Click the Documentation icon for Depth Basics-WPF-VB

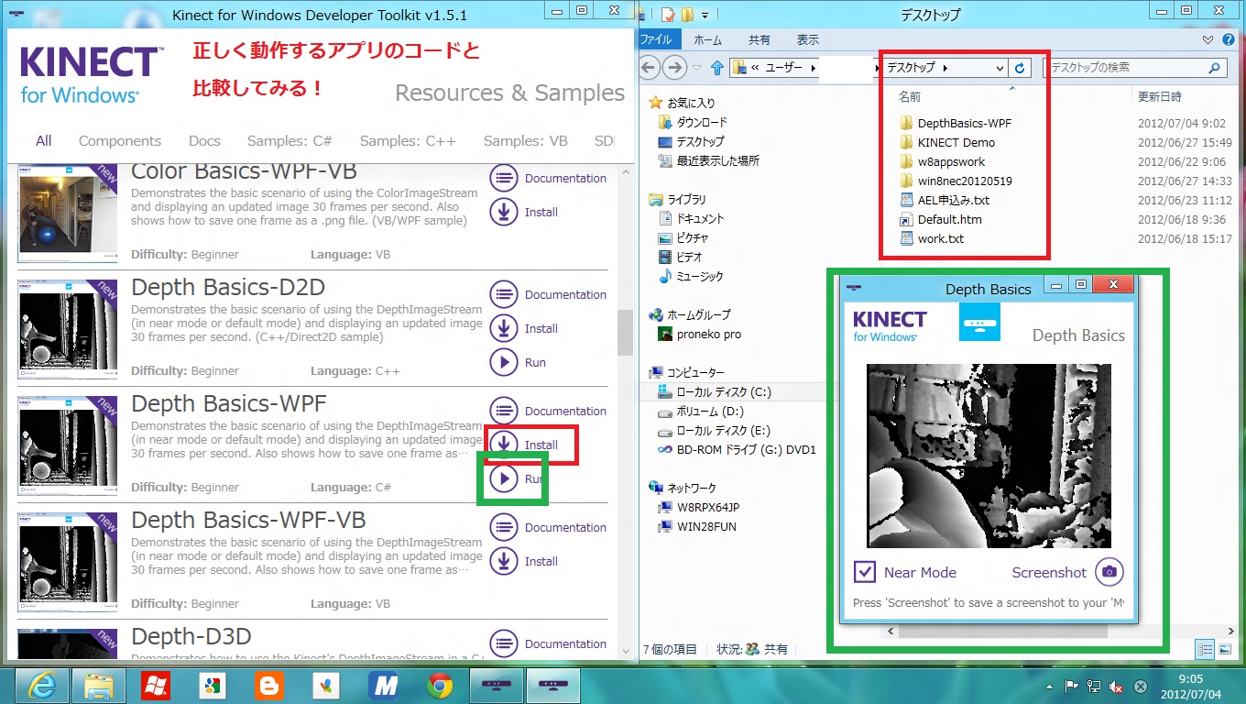[x=503, y=527]
